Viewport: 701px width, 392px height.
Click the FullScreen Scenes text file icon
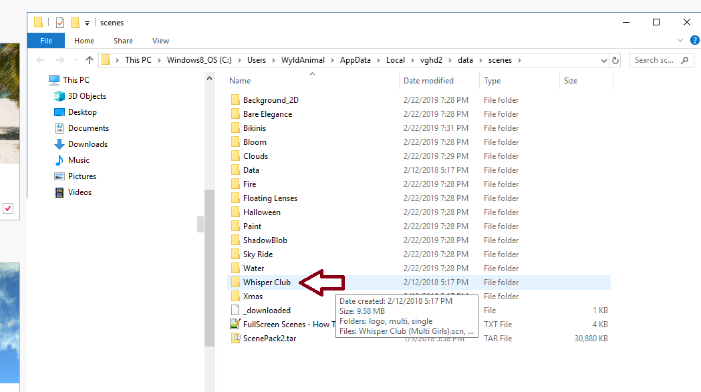pos(235,325)
